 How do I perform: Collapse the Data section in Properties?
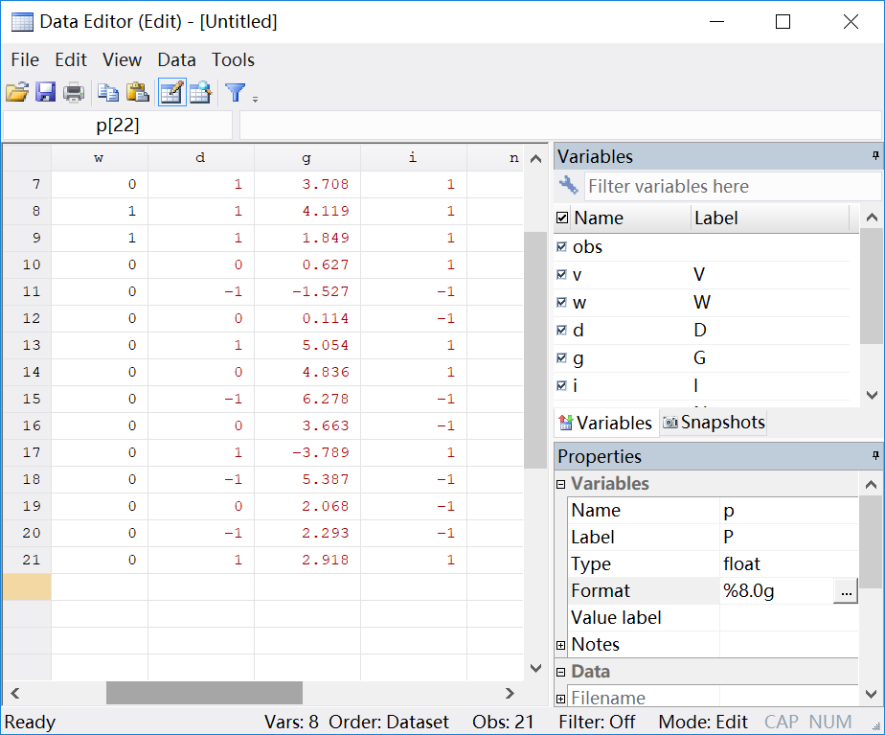[x=561, y=672]
